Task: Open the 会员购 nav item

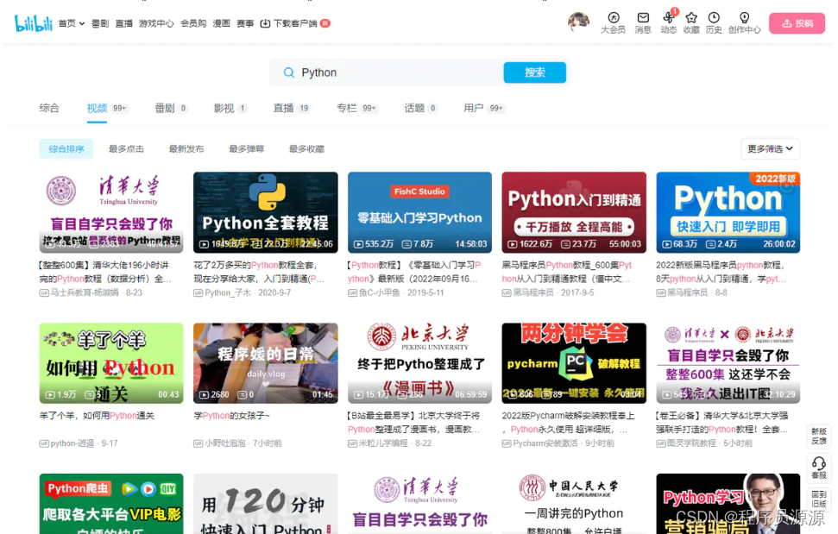Action: pos(193,23)
